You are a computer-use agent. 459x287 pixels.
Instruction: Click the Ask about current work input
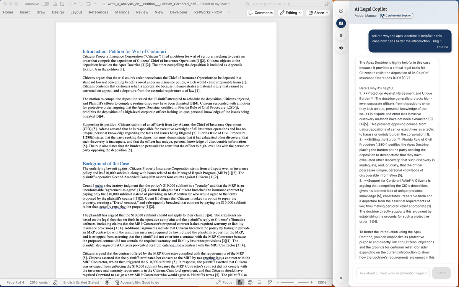393,273
